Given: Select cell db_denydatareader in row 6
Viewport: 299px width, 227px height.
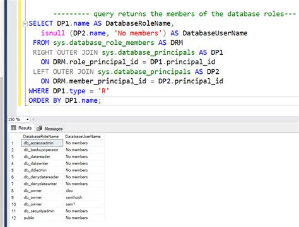Looking at the screenshot, I should 42,177.
